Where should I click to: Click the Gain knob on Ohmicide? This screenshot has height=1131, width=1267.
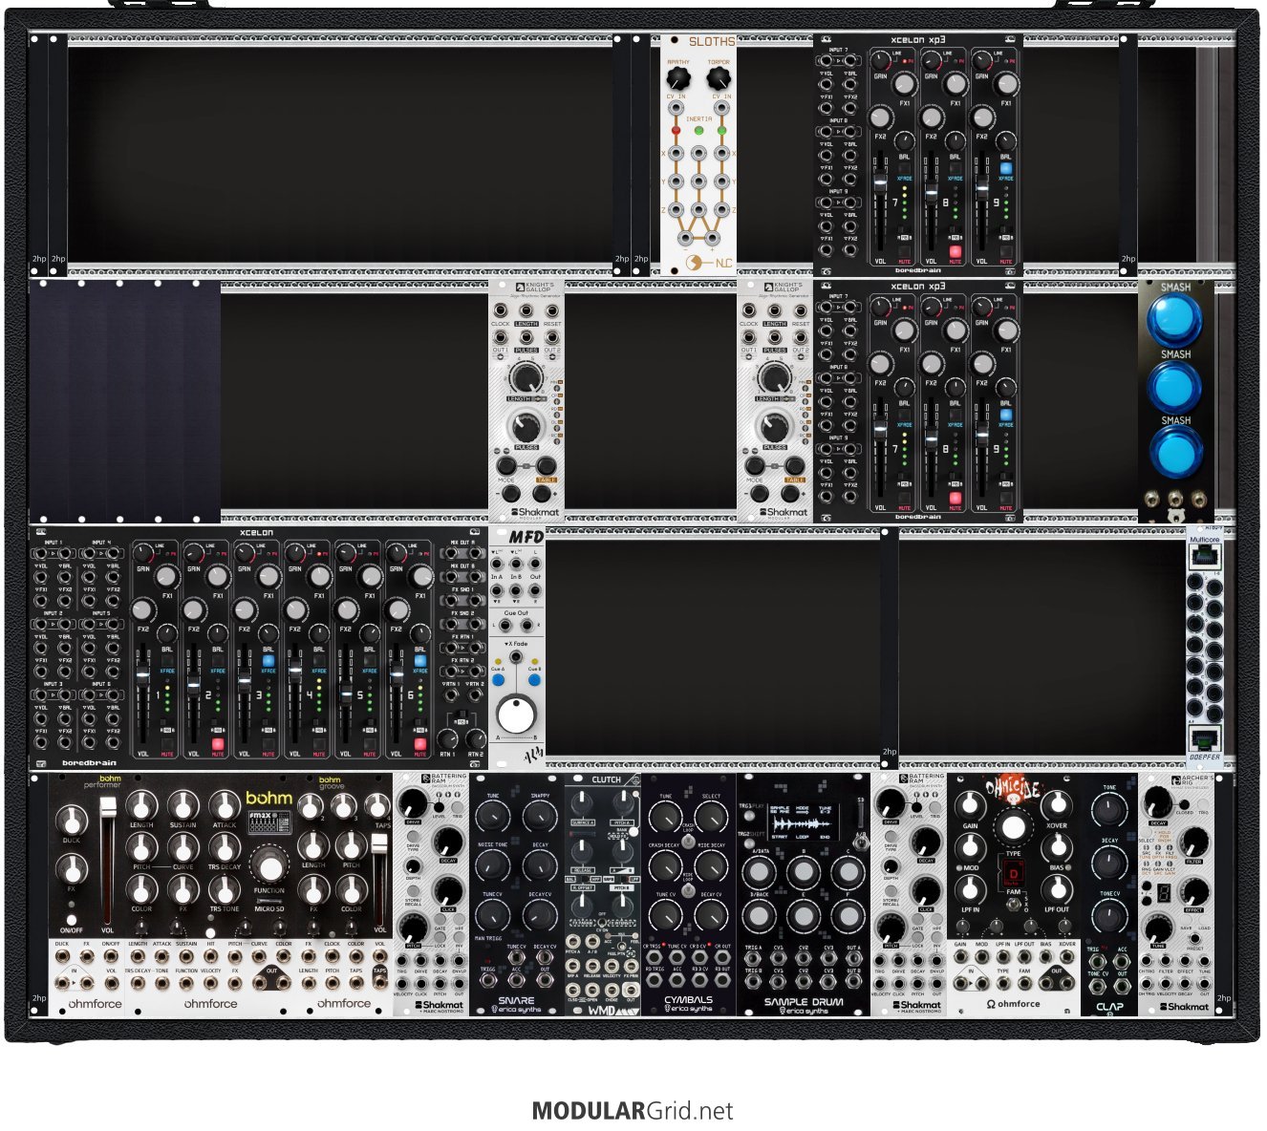tap(971, 805)
